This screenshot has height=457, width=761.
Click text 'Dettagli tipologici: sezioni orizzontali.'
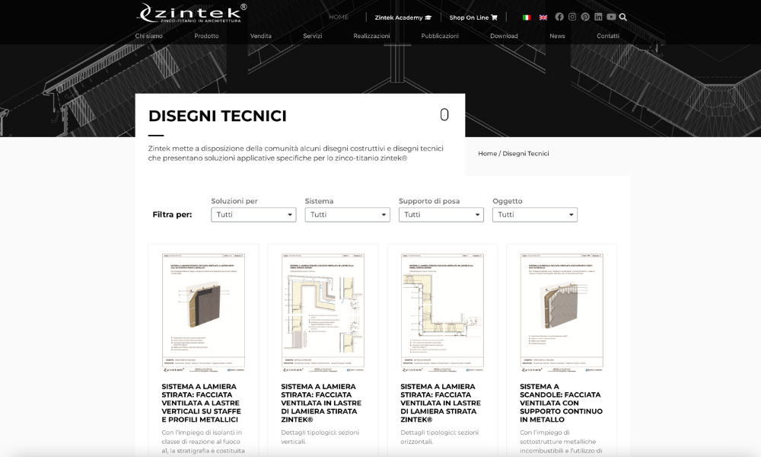pos(439,437)
